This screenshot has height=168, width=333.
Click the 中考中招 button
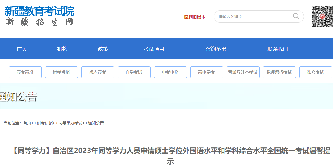point(170,72)
